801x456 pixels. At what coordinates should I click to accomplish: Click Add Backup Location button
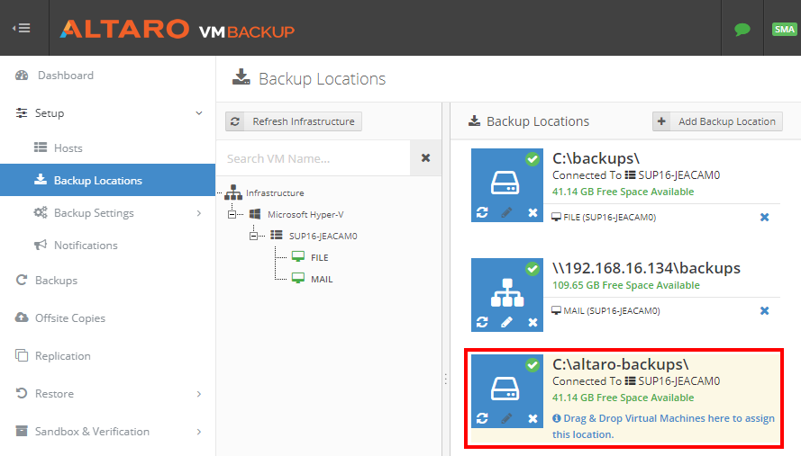[x=717, y=121]
